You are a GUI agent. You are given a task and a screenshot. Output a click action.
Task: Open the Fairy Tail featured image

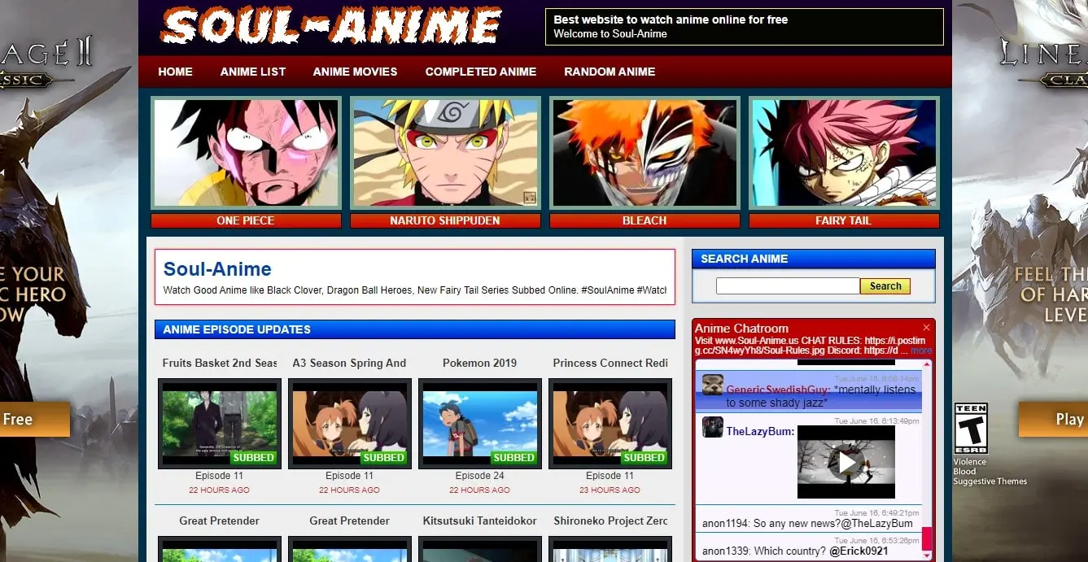click(x=844, y=153)
